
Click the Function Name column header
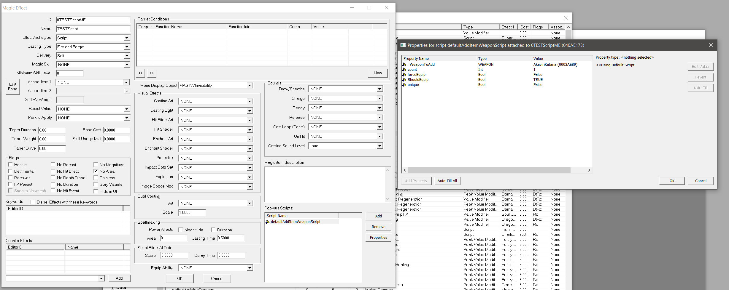coord(190,27)
